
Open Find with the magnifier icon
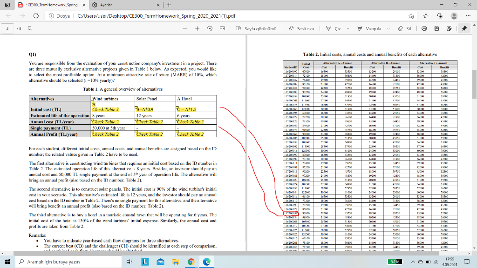29,28
